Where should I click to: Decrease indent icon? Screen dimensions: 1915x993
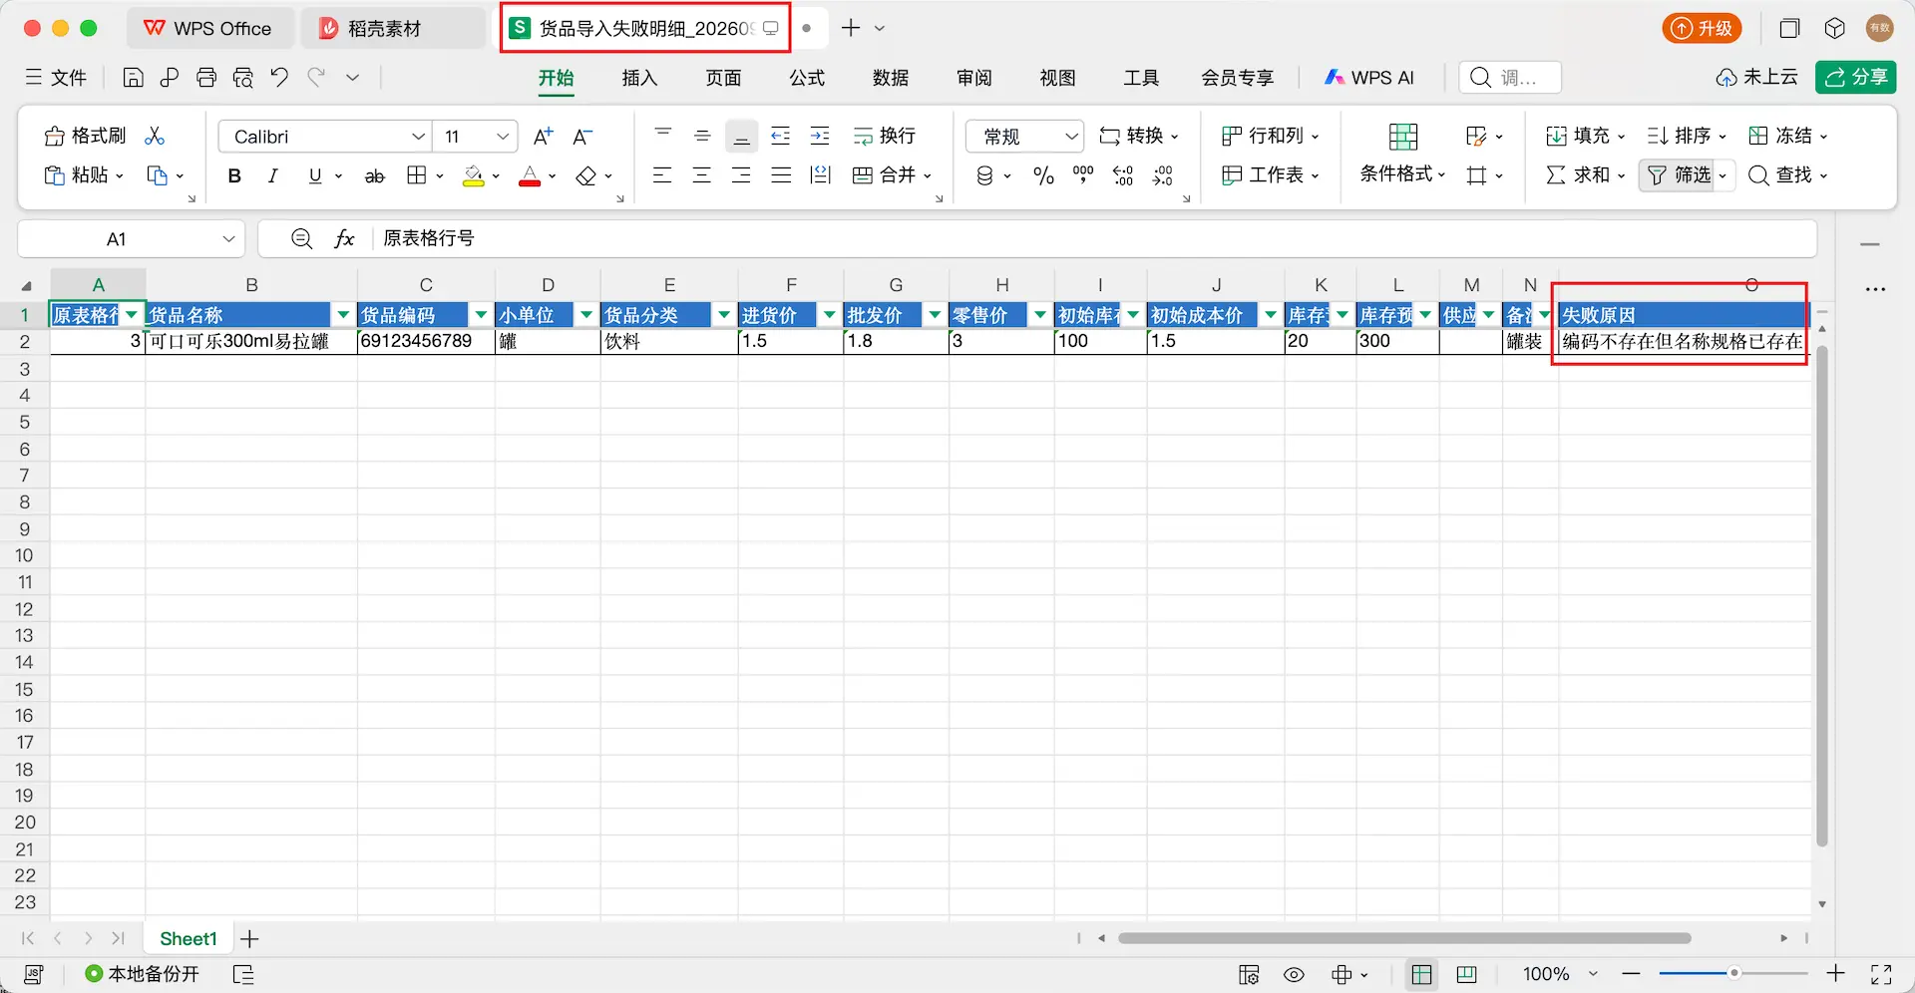point(781,136)
